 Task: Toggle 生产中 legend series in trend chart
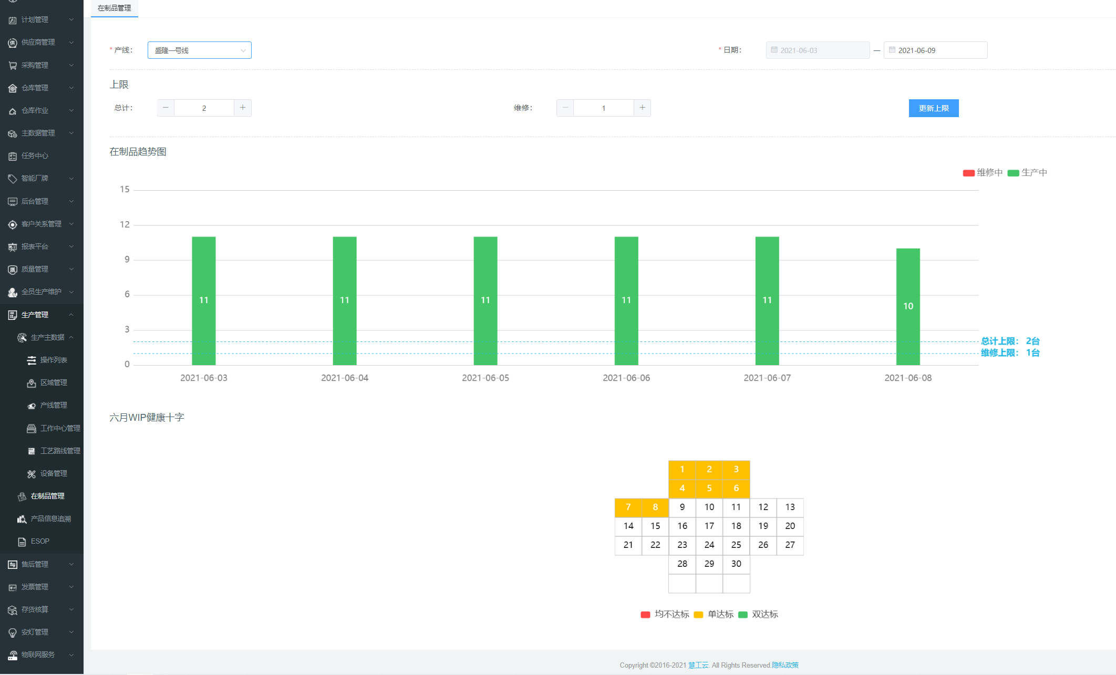tap(1027, 173)
